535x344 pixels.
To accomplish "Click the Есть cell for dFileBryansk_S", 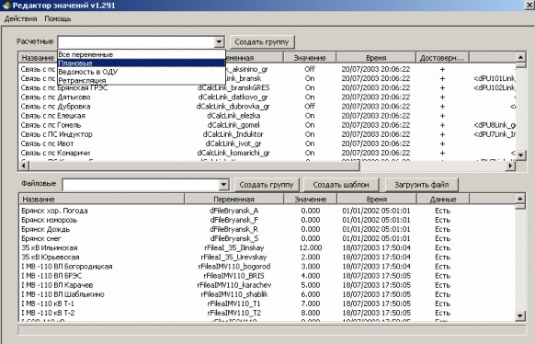I will click(x=442, y=238).
